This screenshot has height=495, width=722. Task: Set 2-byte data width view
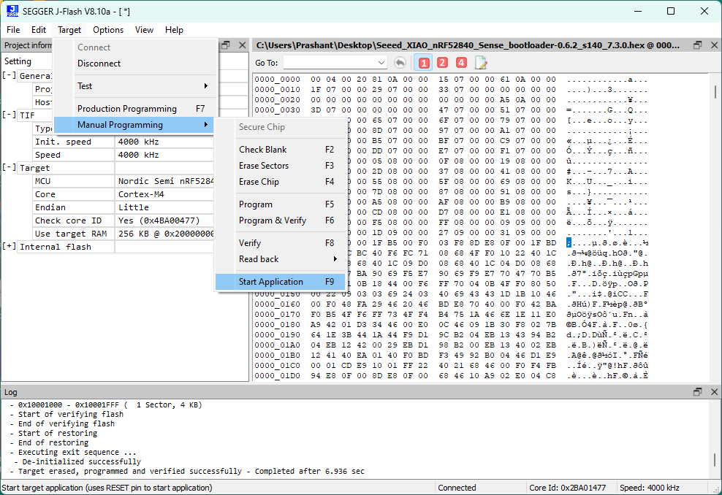tap(442, 63)
